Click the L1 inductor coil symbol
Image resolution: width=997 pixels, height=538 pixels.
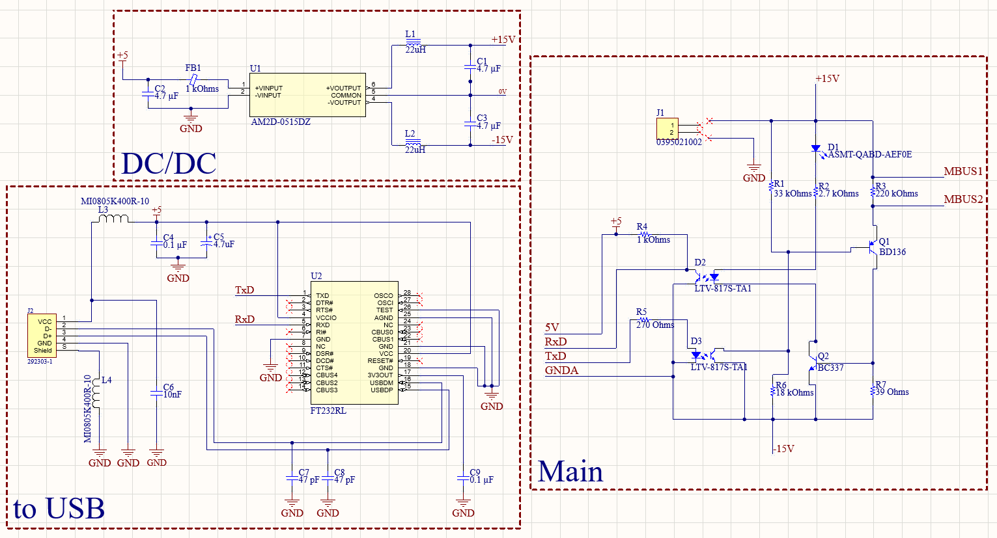[413, 44]
